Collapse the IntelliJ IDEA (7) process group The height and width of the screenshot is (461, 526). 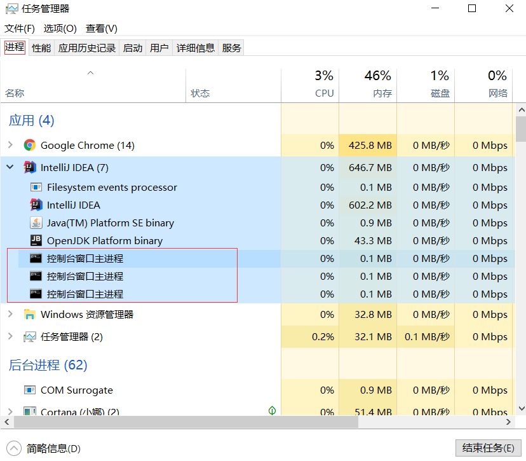coord(10,167)
